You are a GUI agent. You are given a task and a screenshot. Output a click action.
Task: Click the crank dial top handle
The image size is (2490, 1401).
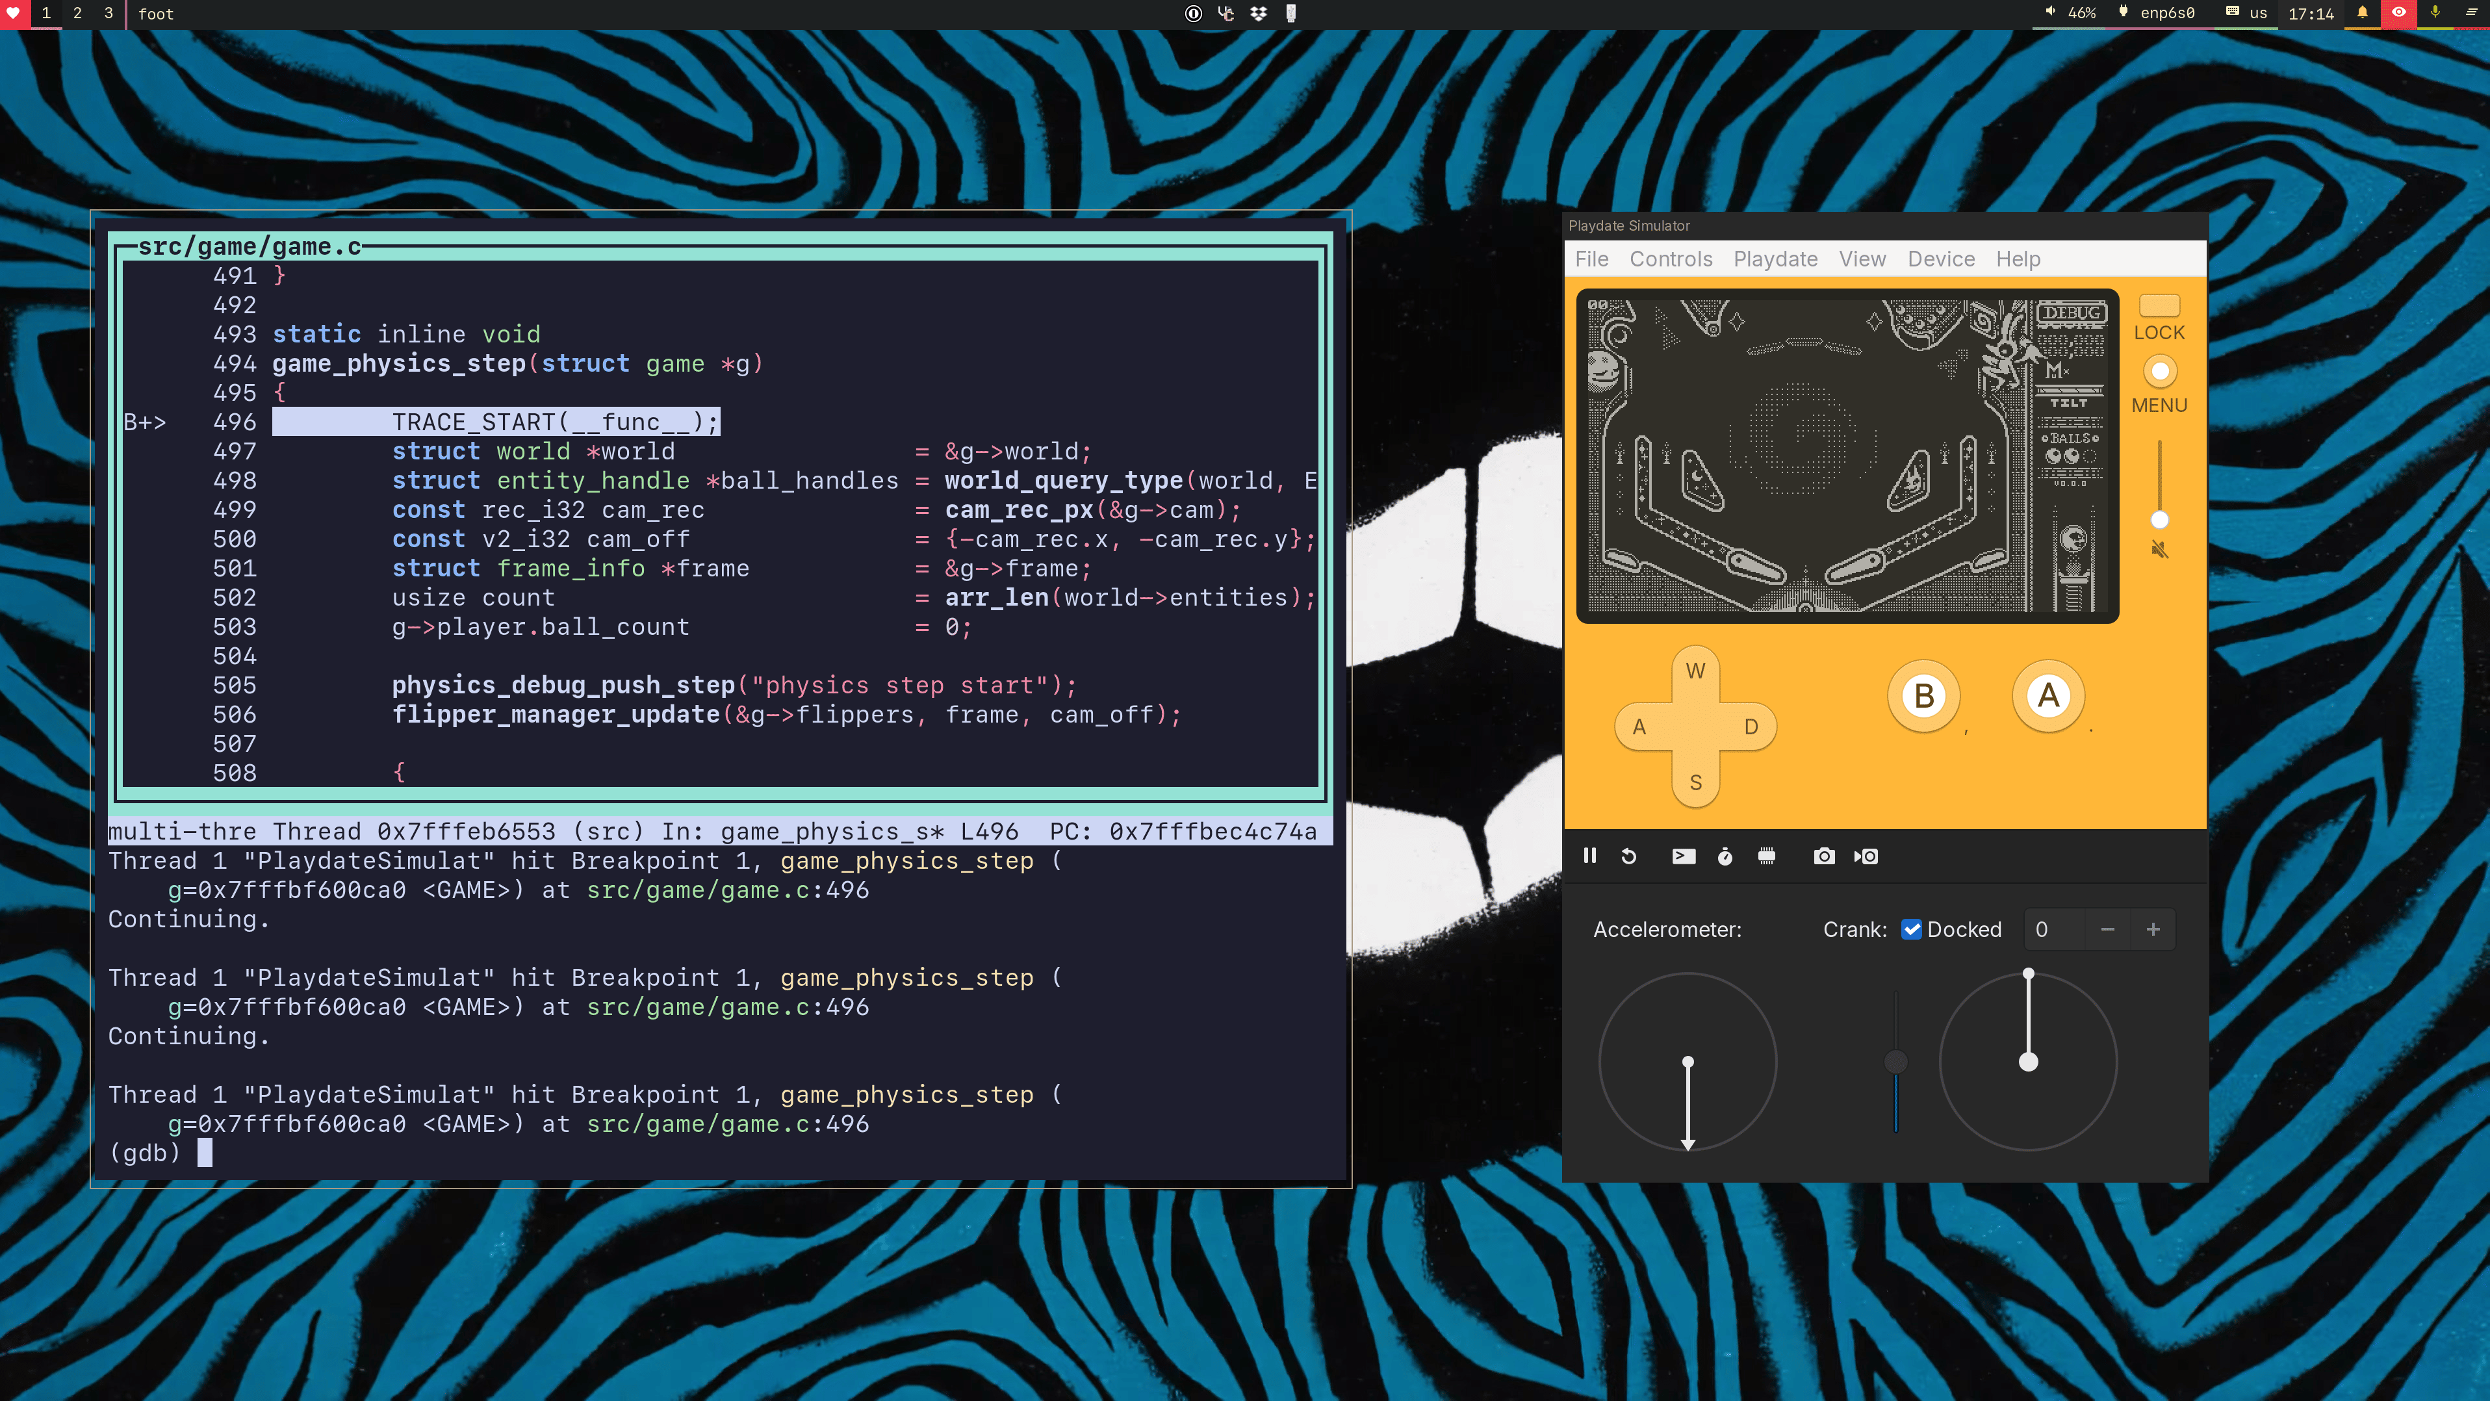pos(2028,973)
